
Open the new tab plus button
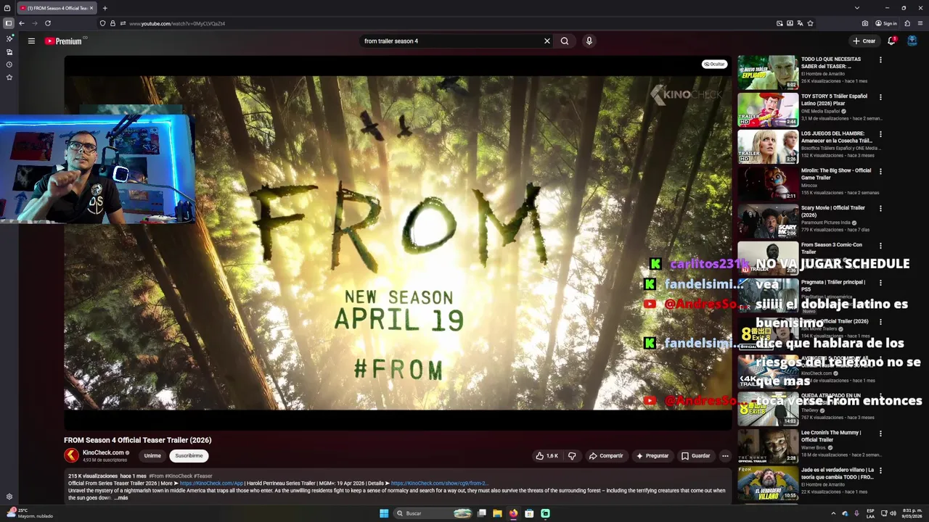pyautogui.click(x=105, y=8)
